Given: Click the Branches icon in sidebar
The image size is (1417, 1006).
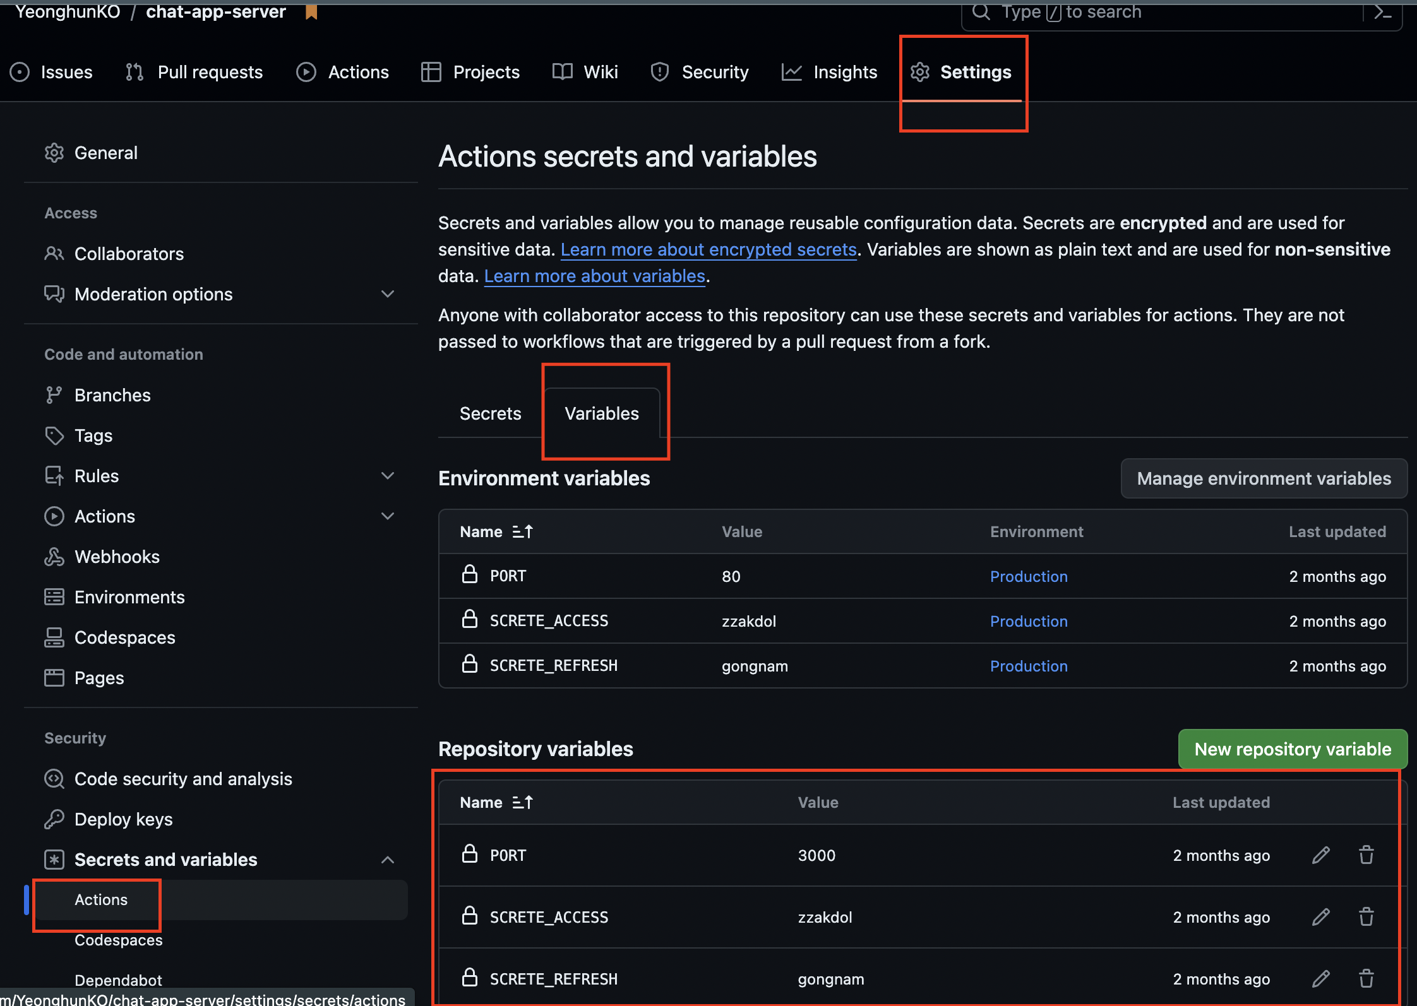Looking at the screenshot, I should click(54, 395).
